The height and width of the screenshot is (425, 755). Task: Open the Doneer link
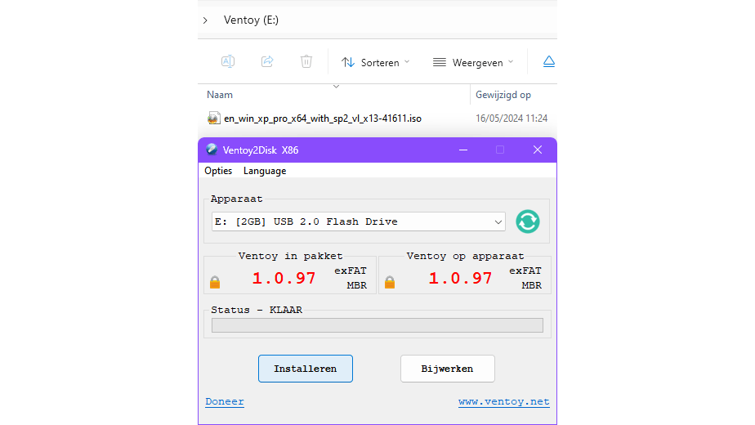pos(225,401)
